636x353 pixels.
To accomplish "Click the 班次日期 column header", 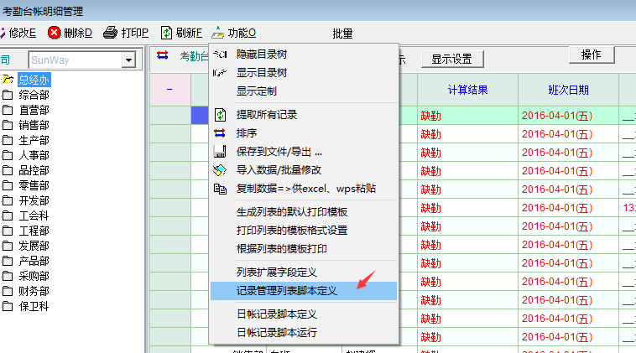I will point(567,90).
